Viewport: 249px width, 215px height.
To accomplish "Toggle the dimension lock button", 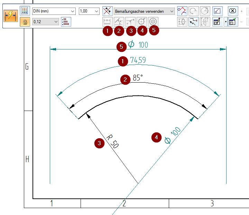I will (x=25, y=22).
